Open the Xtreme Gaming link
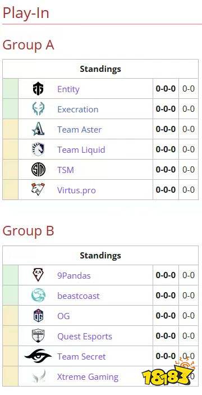Image resolution: width=202 pixels, height=395 pixels. (88, 377)
